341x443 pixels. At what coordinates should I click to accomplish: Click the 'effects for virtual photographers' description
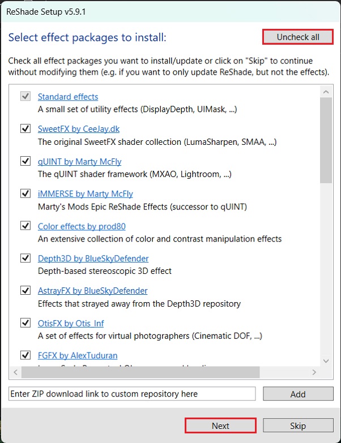click(x=150, y=336)
